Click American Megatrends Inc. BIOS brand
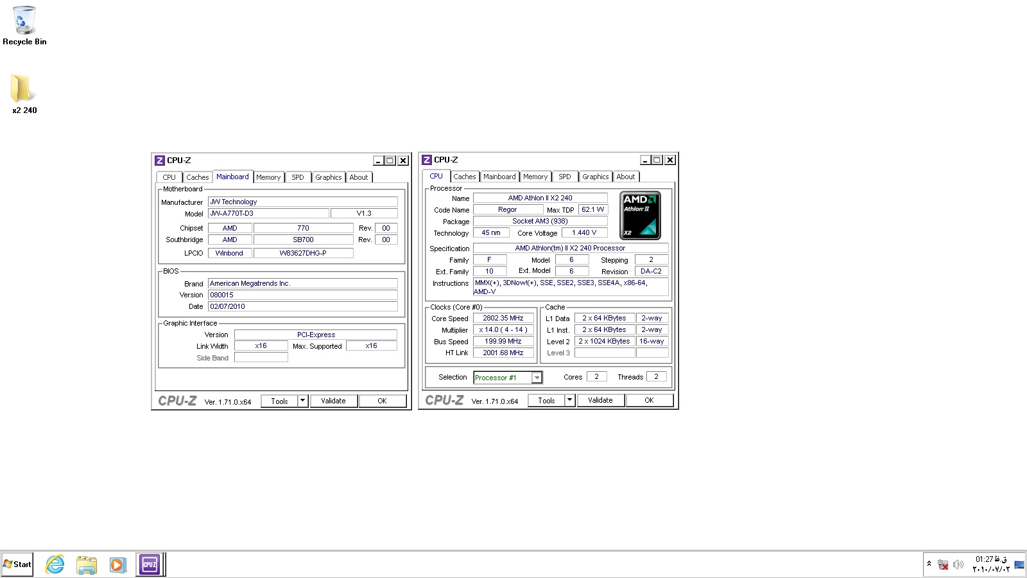This screenshot has height=578, width=1027. click(303, 283)
